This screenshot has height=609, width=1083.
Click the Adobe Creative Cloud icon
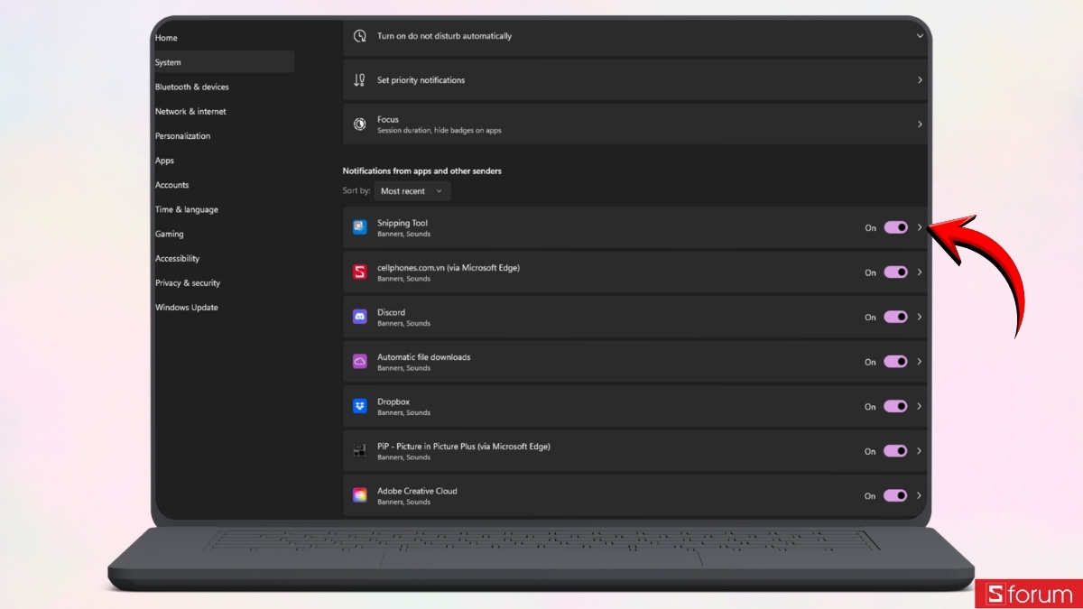point(359,495)
